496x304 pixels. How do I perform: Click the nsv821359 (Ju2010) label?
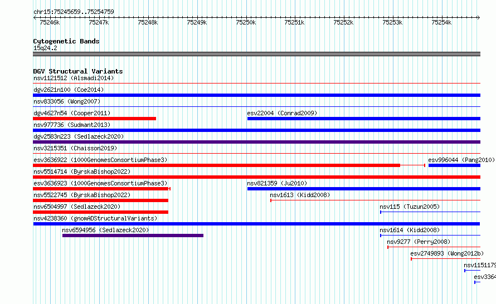point(277,183)
